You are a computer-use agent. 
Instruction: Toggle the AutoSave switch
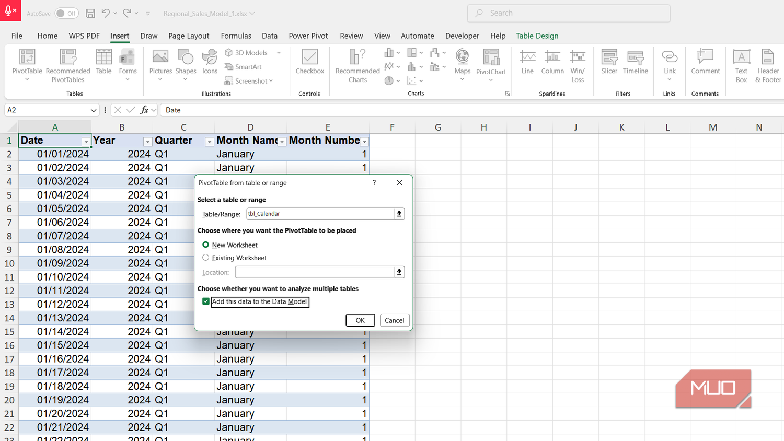(x=67, y=13)
